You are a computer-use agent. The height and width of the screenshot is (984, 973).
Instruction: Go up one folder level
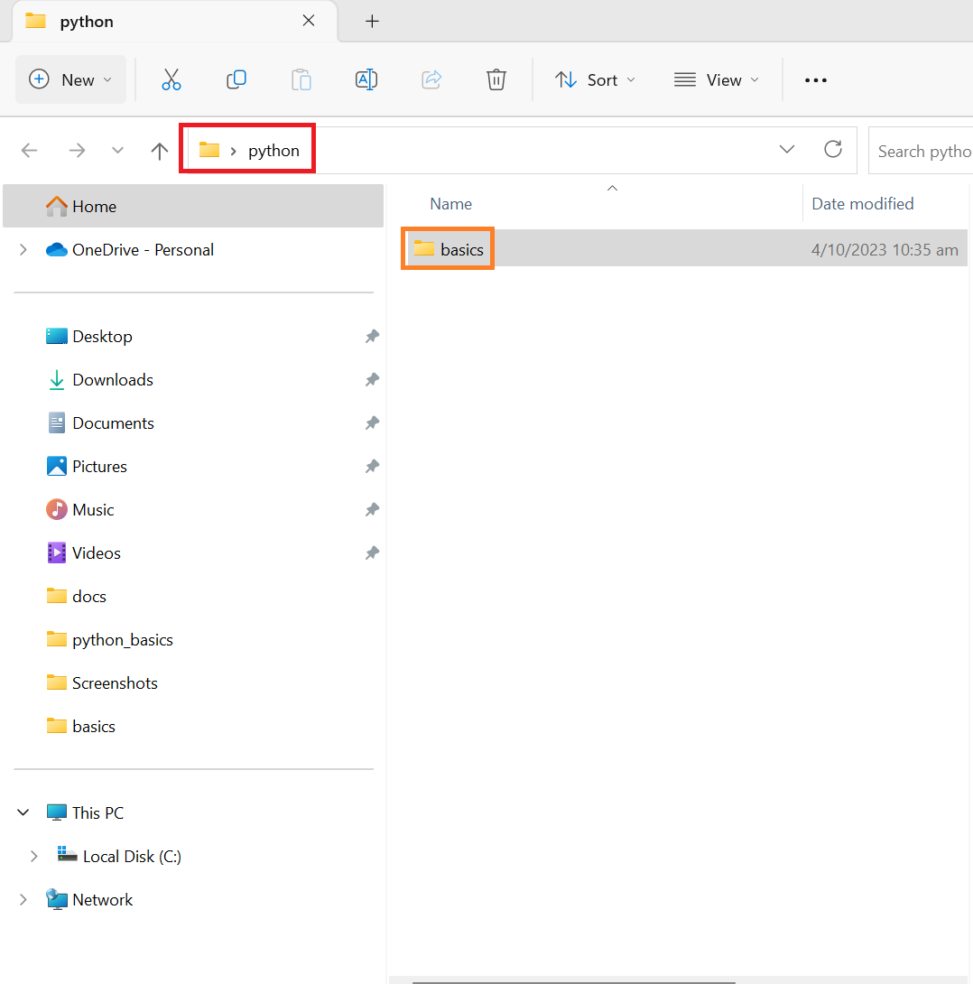[x=160, y=151]
